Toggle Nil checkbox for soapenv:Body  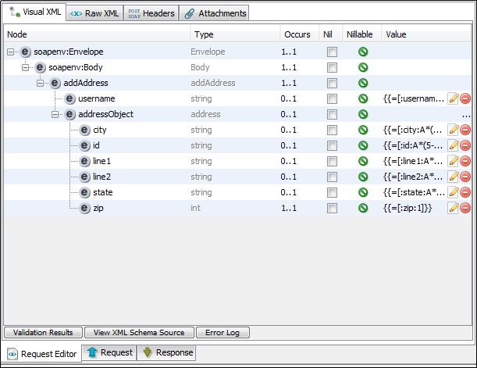[332, 67]
